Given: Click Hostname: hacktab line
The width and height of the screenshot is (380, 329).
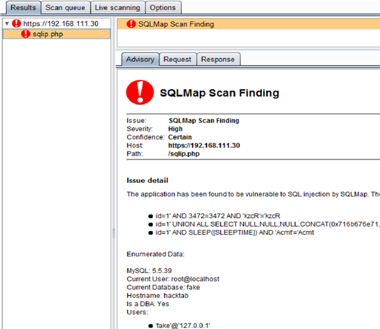Looking at the screenshot, I should pos(157,296).
